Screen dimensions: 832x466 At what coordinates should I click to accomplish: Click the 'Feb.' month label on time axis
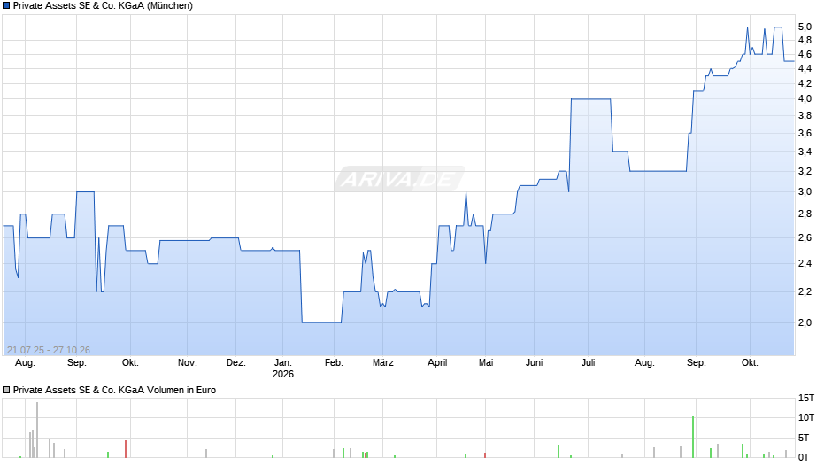click(334, 363)
